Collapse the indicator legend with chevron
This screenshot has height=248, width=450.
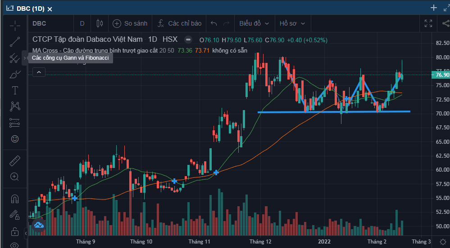tap(39, 72)
